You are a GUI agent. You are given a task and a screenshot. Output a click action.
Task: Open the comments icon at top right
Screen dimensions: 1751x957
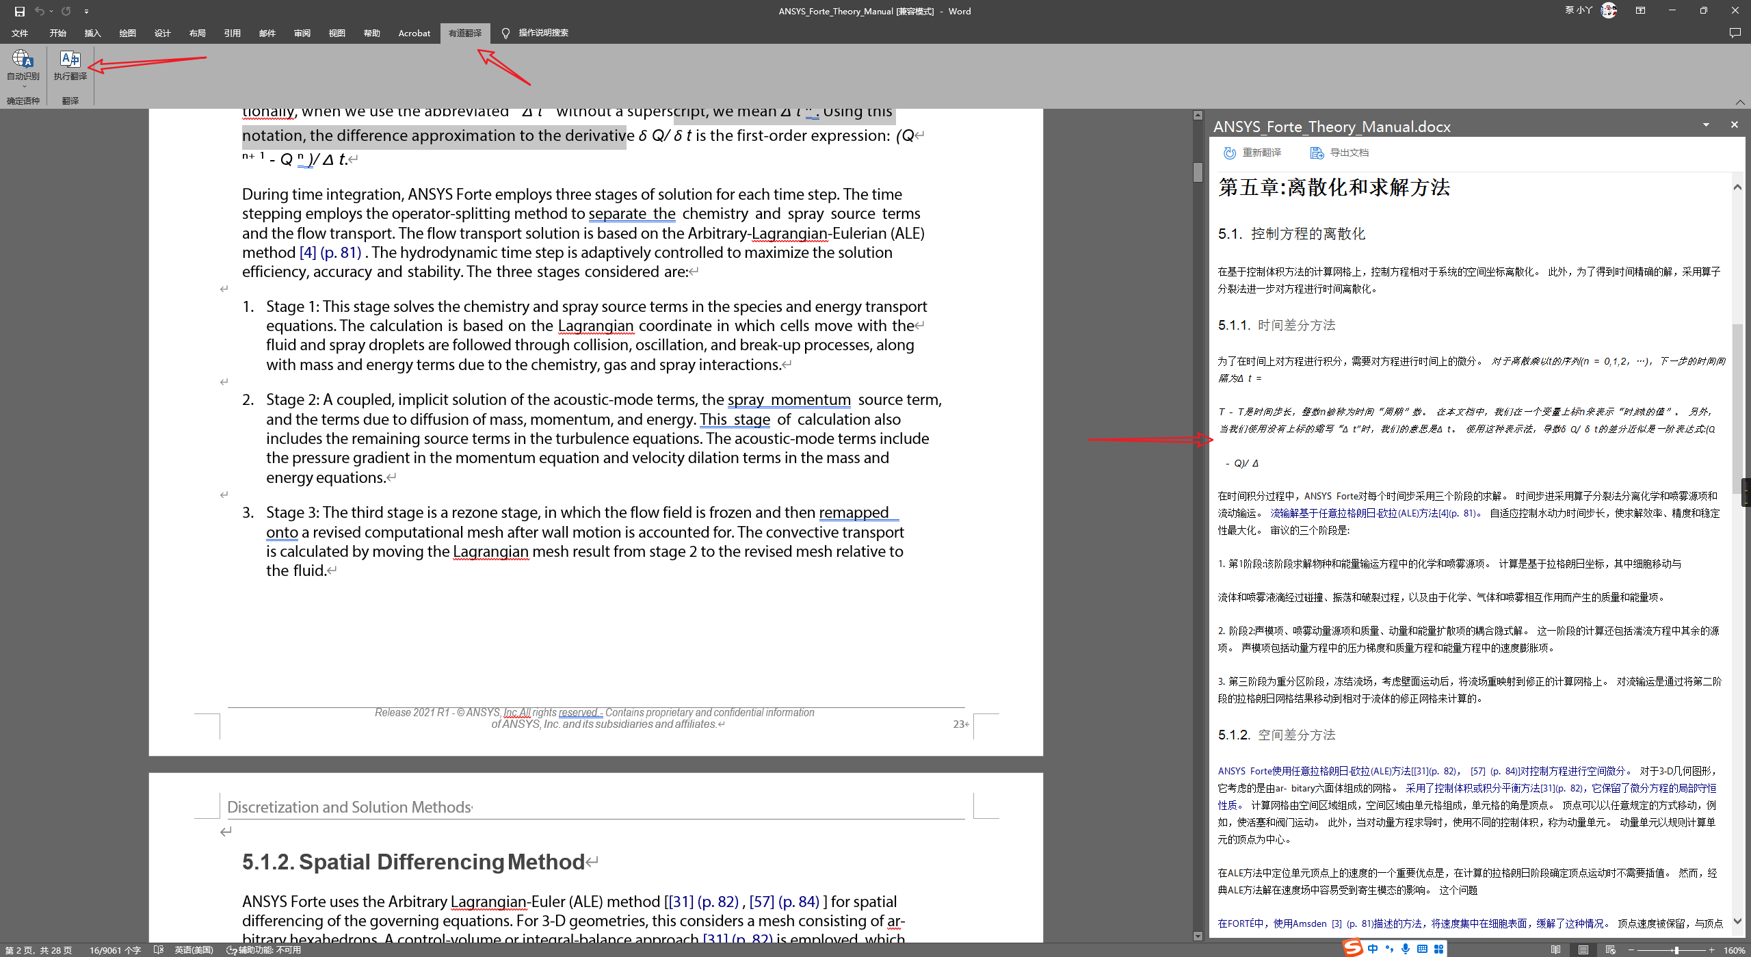(1735, 33)
